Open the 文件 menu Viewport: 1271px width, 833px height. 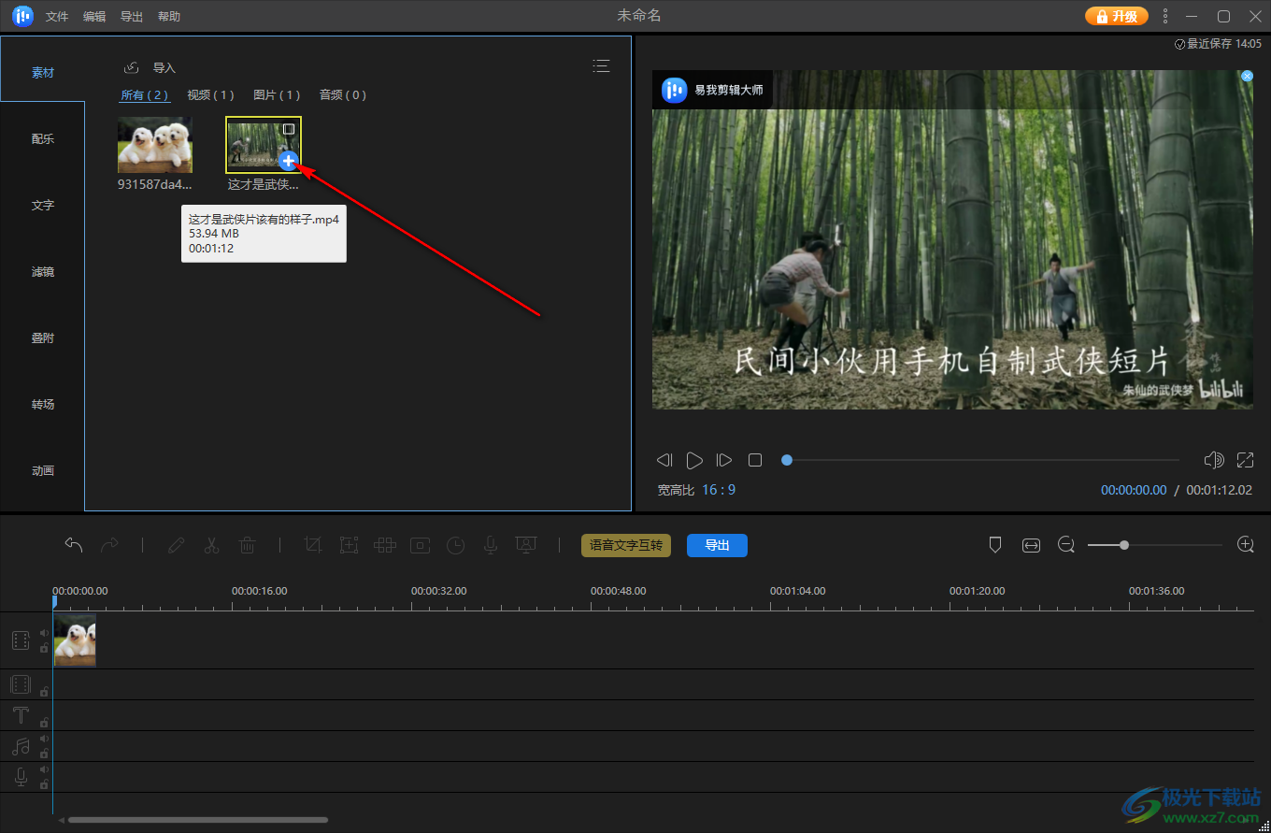57,17
